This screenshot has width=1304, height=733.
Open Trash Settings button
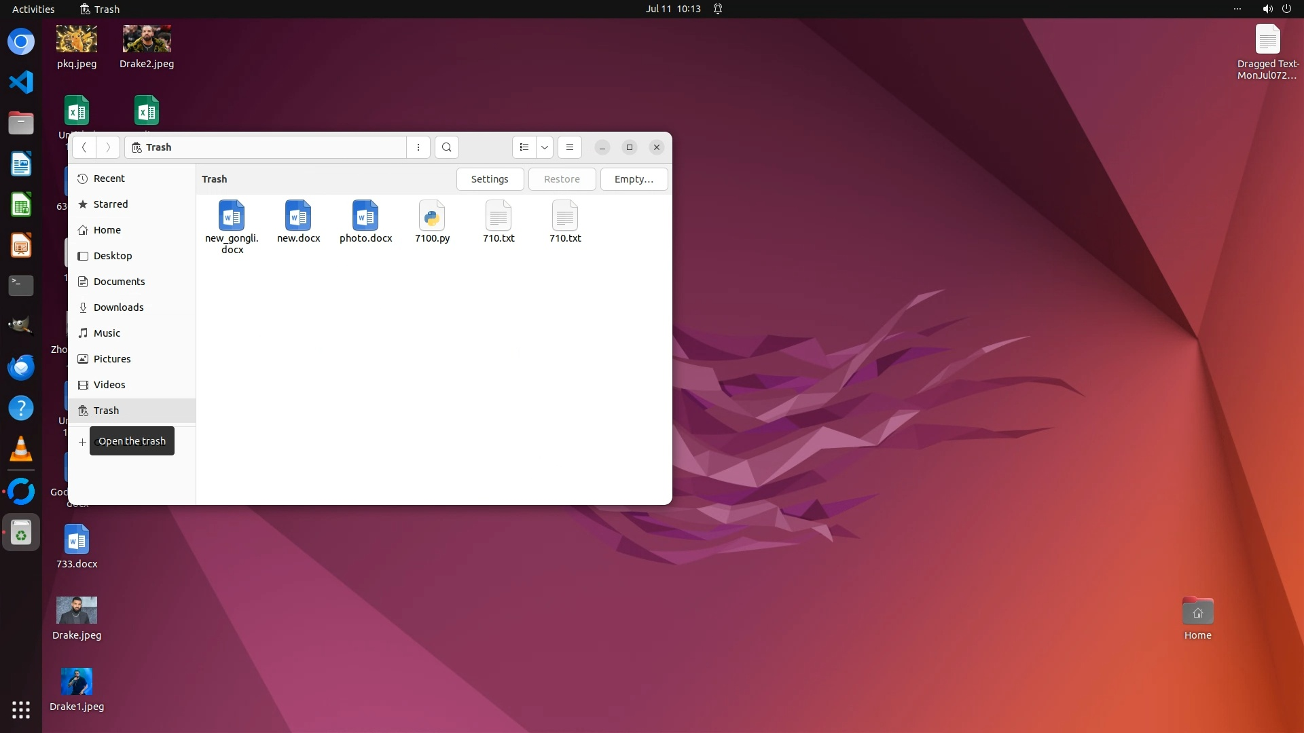coord(490,179)
